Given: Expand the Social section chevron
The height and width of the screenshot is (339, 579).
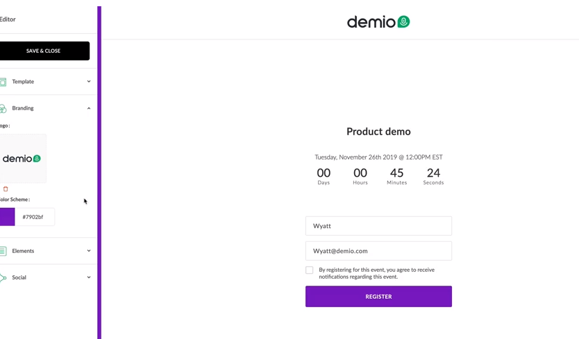Looking at the screenshot, I should point(89,277).
